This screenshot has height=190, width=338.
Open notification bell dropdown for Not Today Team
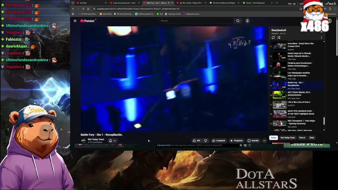point(112,141)
